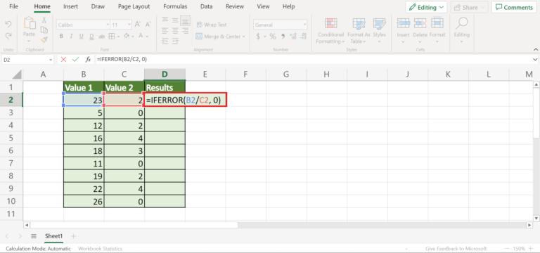Apply the comma style
This screenshot has width=540, height=253.
pyautogui.click(x=283, y=36)
